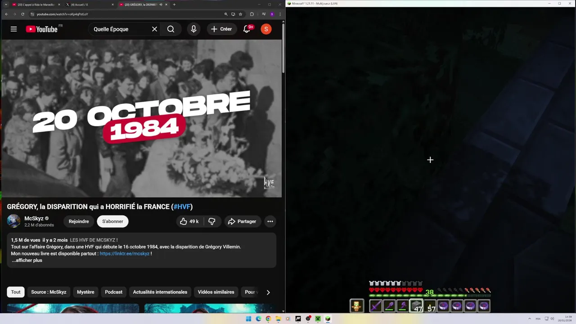Select the torch slot with 57
Viewport: 576px width, 324px height.
tap(430, 306)
